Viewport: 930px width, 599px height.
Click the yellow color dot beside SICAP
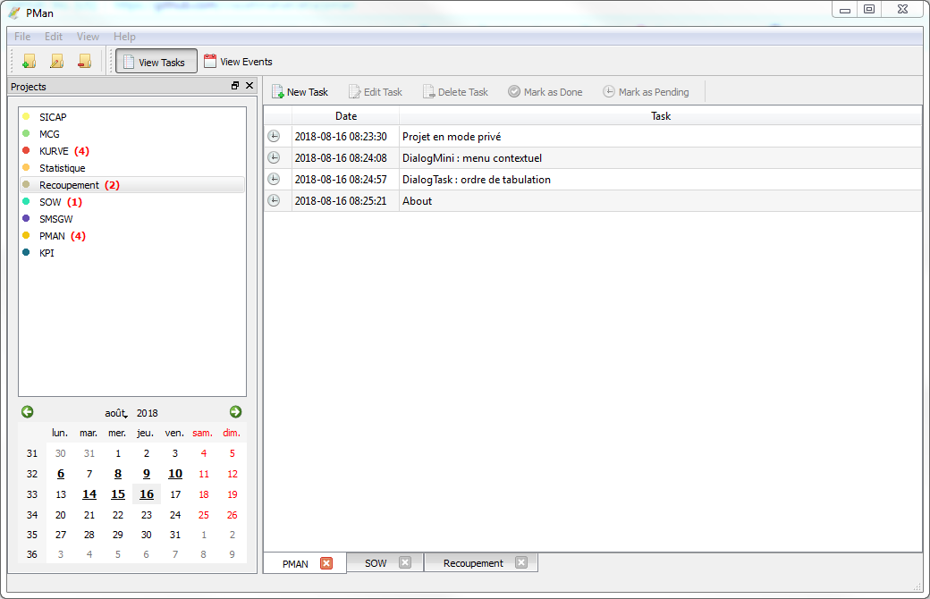click(26, 116)
